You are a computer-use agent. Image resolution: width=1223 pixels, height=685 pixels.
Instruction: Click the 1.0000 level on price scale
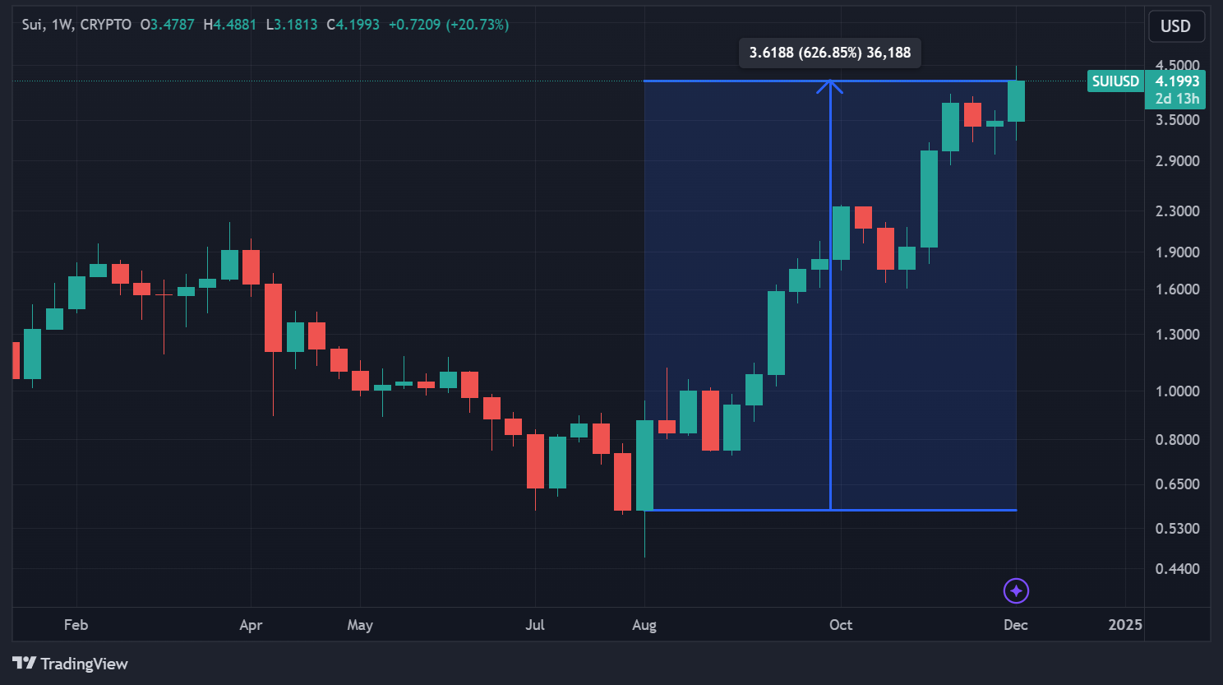click(x=1177, y=391)
